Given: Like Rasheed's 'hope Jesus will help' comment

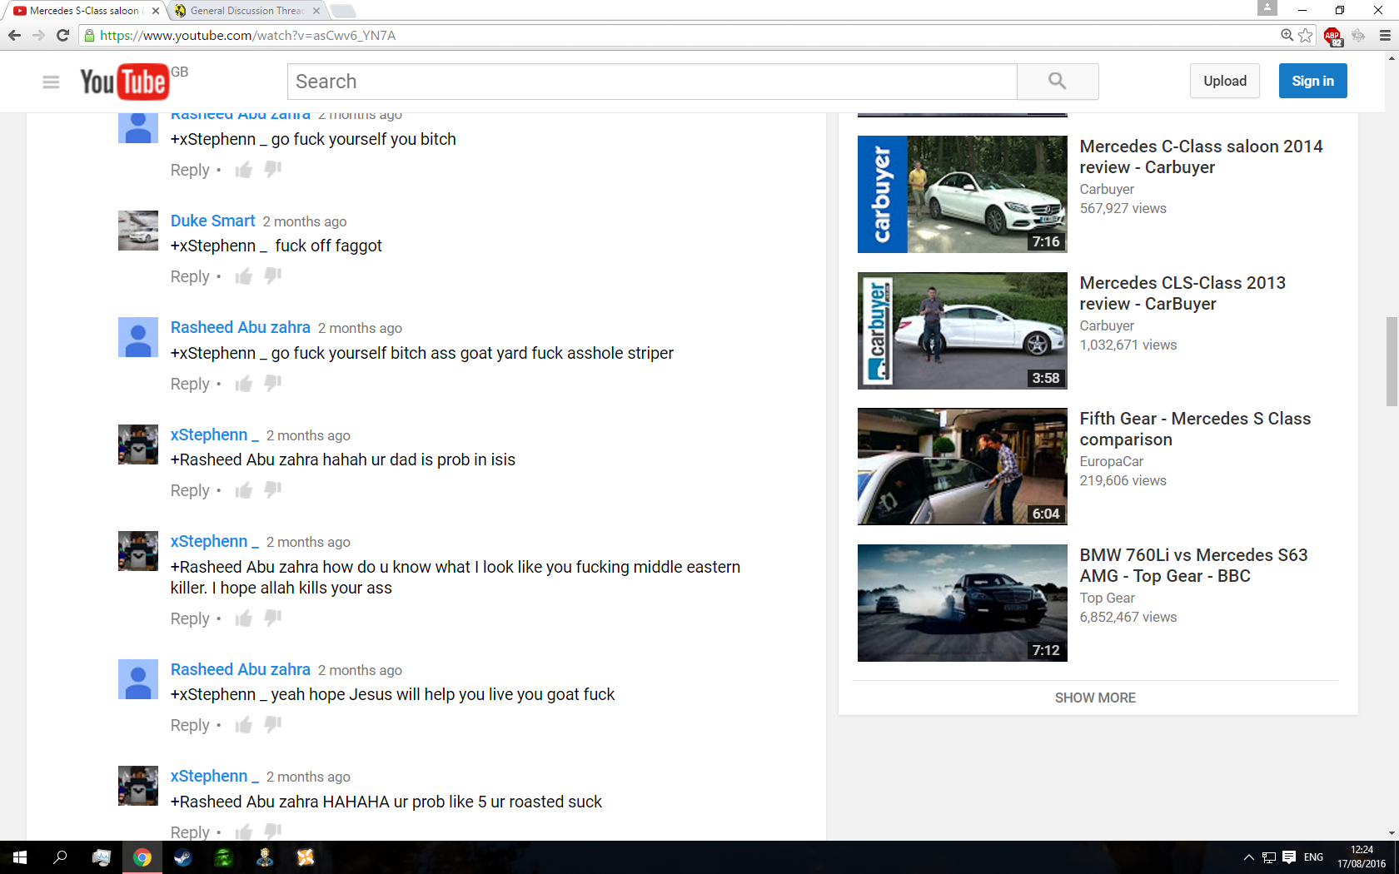Looking at the screenshot, I should (x=244, y=725).
